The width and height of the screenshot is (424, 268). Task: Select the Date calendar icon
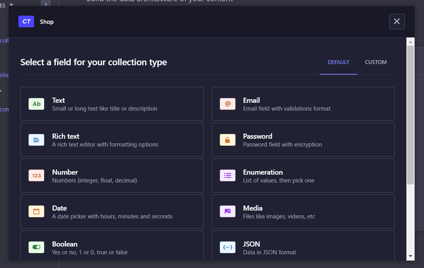point(36,212)
